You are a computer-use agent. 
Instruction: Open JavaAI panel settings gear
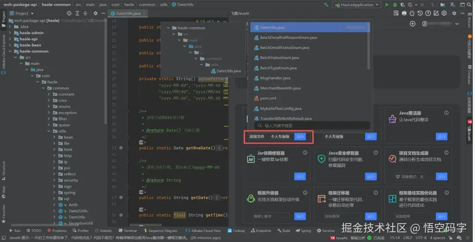click(454, 13)
